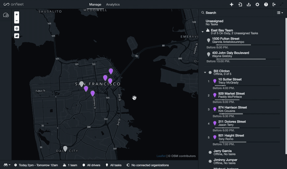Click the purple pin icon for 929 Market Street
Image resolution: width=287 pixels, height=169 pixels.
click(x=215, y=95)
